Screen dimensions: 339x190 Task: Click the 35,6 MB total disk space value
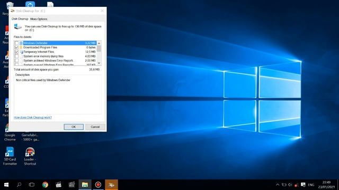coord(94,70)
